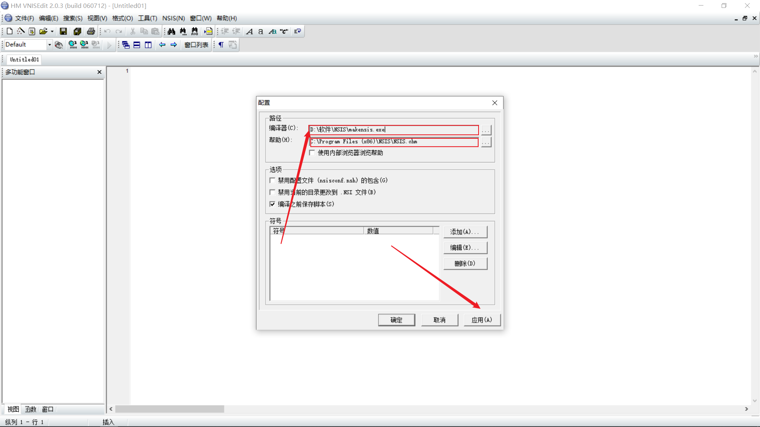This screenshot has width=760, height=427.
Task: Cascade windows icon
Action: [x=125, y=45]
